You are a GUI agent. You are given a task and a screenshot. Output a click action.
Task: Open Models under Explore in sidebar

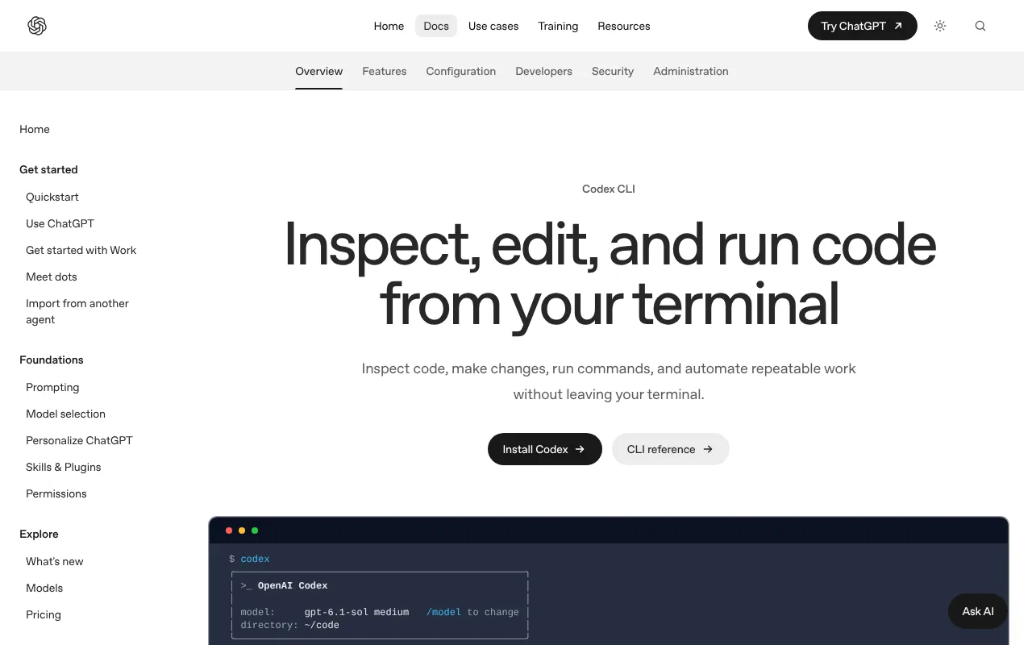(x=44, y=588)
